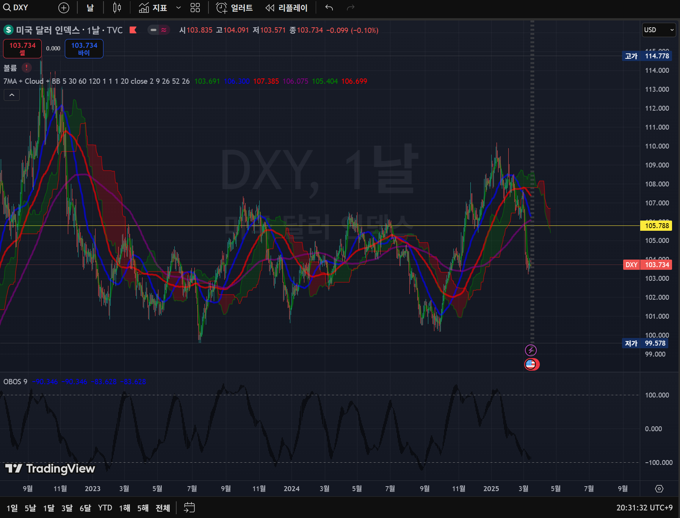Image resolution: width=680 pixels, height=518 pixels.
Task: Start 리플레이 bar replay mode
Action: [x=287, y=8]
